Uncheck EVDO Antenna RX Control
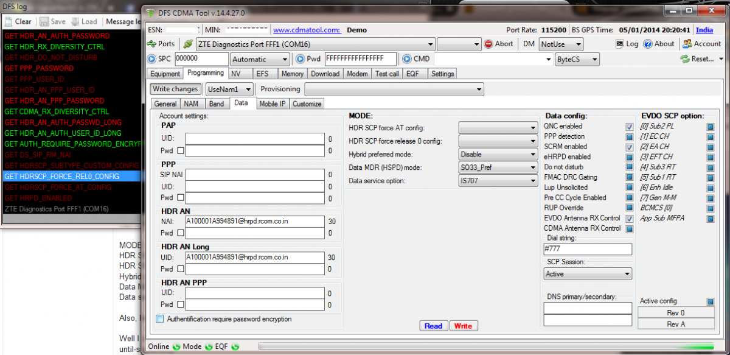The image size is (730, 355). [x=630, y=219]
